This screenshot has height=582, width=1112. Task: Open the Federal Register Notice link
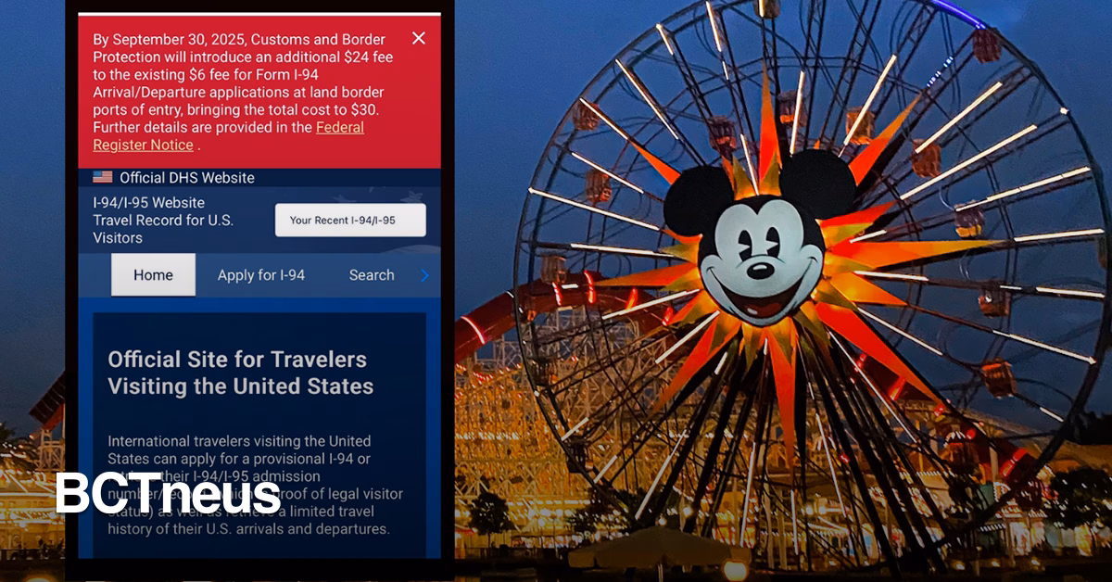pyautogui.click(x=228, y=136)
